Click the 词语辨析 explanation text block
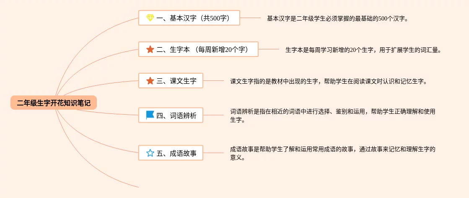This screenshot has height=198, width=469. [x=333, y=116]
